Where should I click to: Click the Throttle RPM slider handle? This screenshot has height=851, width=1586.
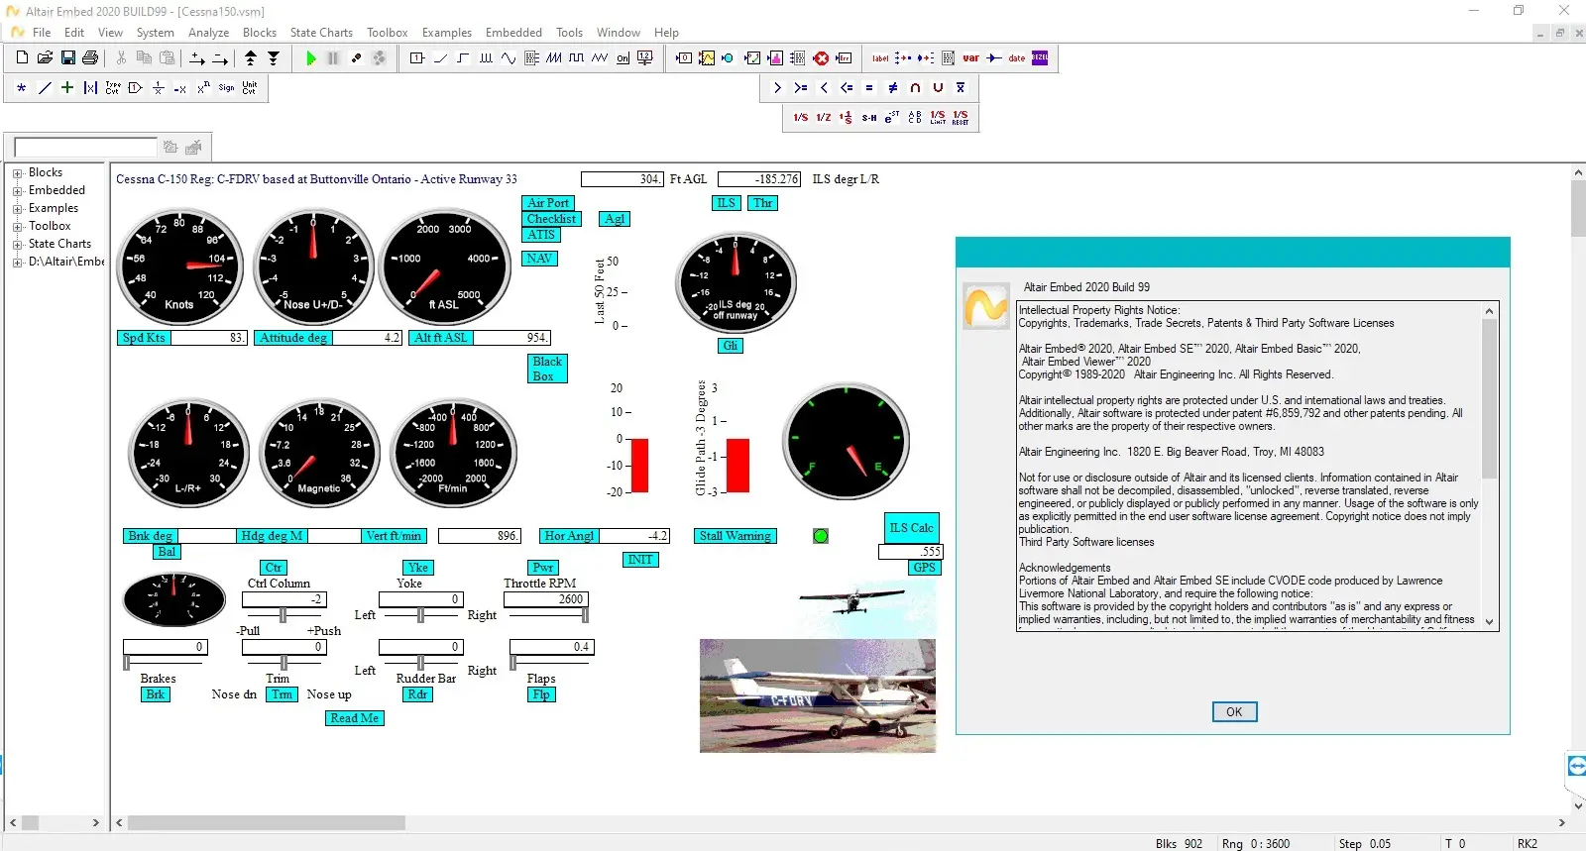point(585,615)
